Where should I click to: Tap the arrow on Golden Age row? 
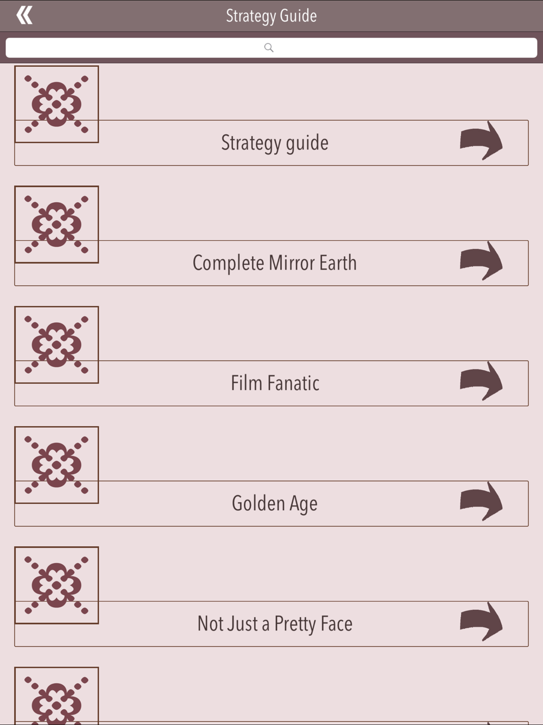tap(481, 502)
